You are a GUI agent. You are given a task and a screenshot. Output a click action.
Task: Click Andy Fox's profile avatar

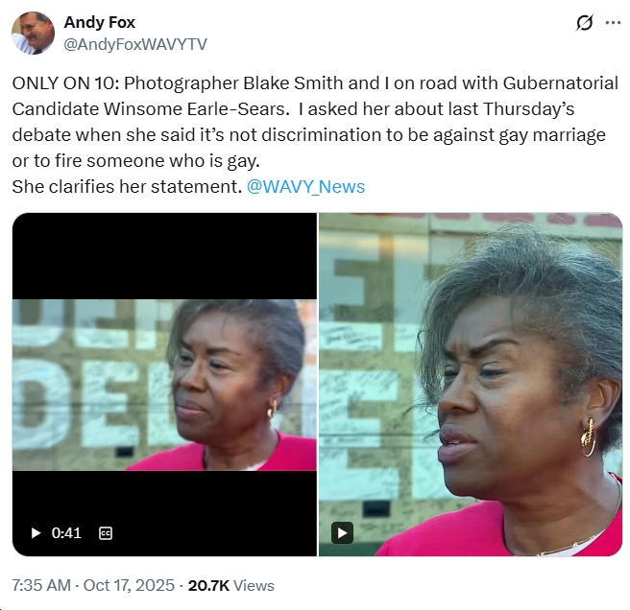point(33,33)
